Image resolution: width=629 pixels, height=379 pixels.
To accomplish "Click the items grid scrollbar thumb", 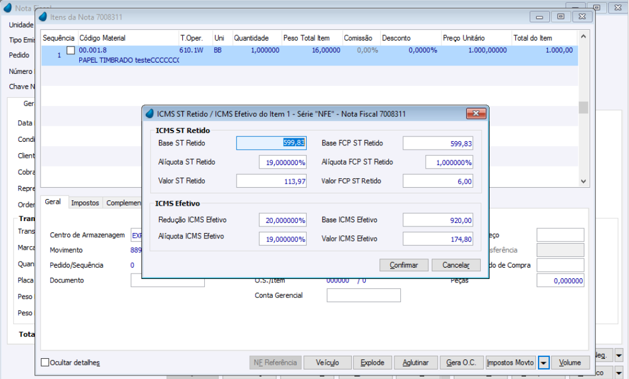I will tap(583, 107).
